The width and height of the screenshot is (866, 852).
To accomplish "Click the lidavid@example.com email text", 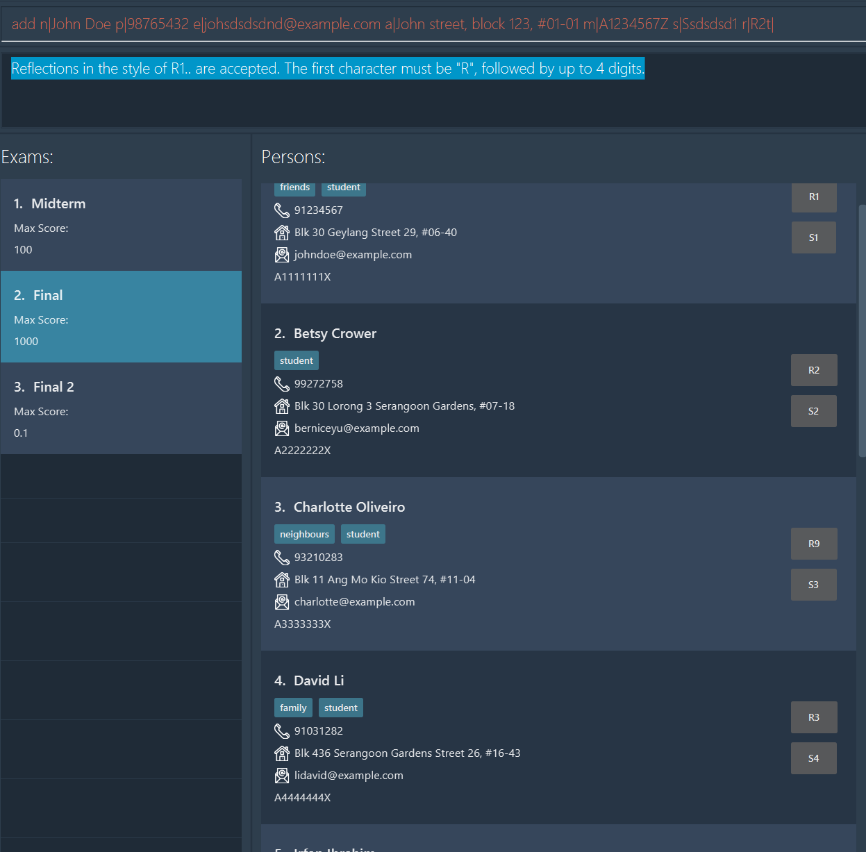I will [349, 776].
